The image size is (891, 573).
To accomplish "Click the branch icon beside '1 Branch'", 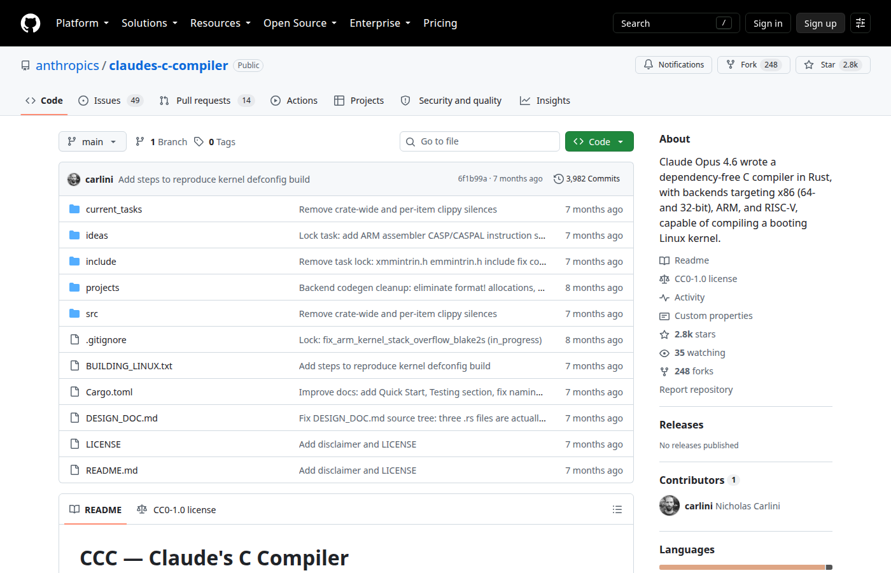I will point(140,141).
